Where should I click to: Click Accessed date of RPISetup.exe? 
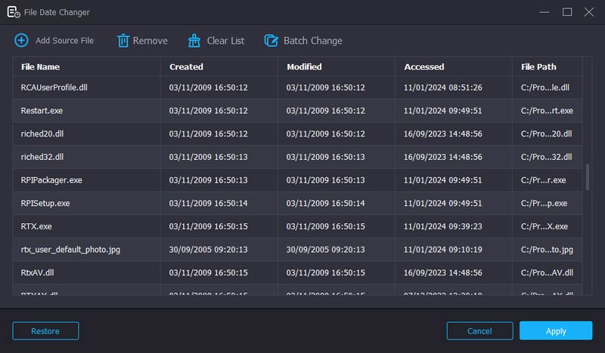coord(443,203)
